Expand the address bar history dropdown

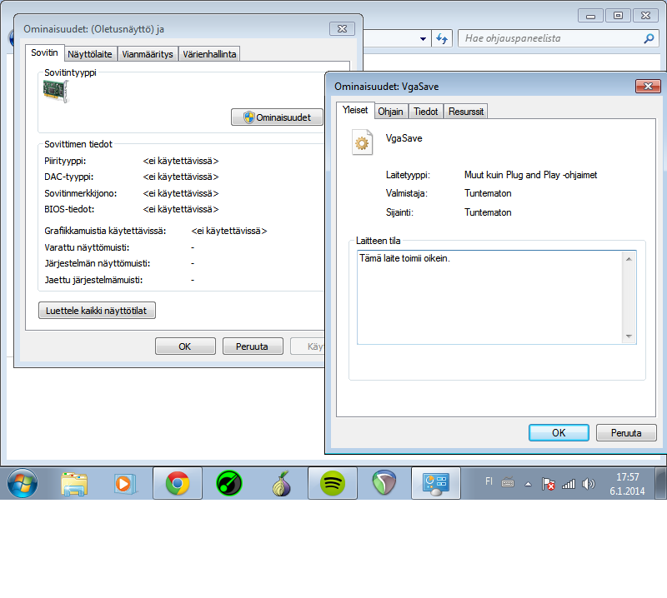point(422,38)
